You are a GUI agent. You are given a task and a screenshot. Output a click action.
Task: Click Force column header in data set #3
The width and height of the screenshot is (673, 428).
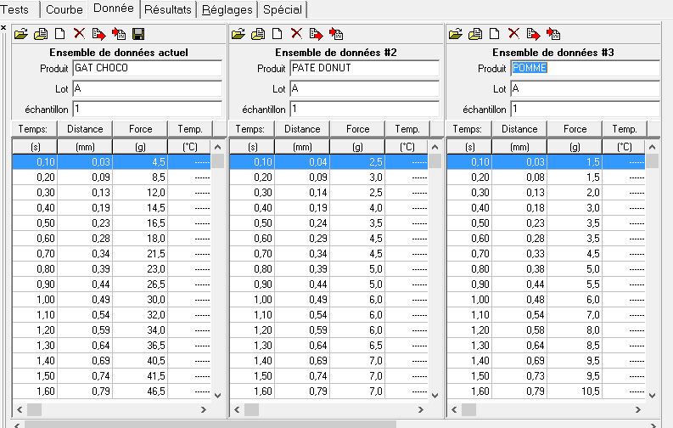click(x=575, y=129)
